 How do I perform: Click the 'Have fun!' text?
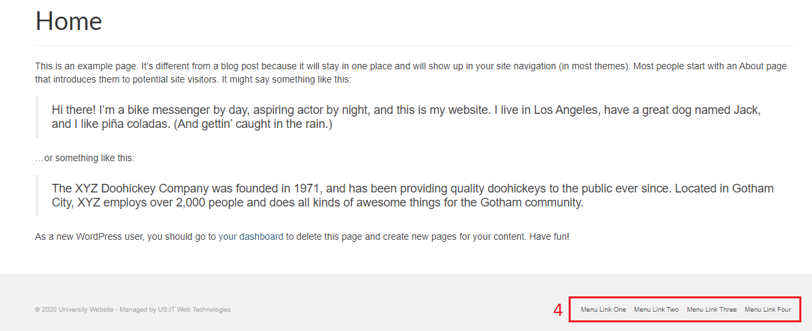549,236
